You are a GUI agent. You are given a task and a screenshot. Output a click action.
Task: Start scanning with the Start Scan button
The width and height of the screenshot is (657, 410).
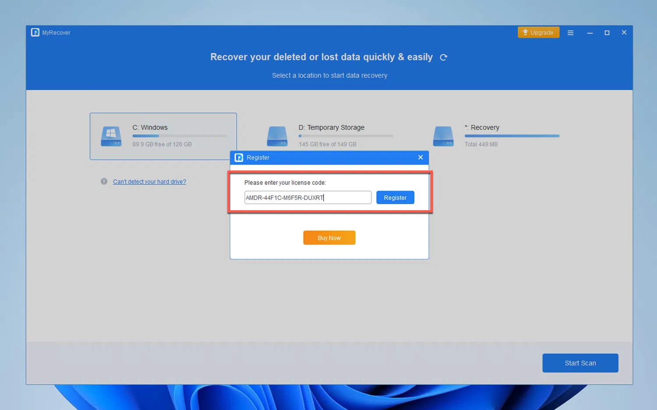(580, 363)
